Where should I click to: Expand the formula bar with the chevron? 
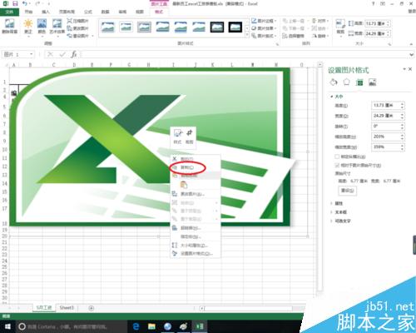point(411,55)
